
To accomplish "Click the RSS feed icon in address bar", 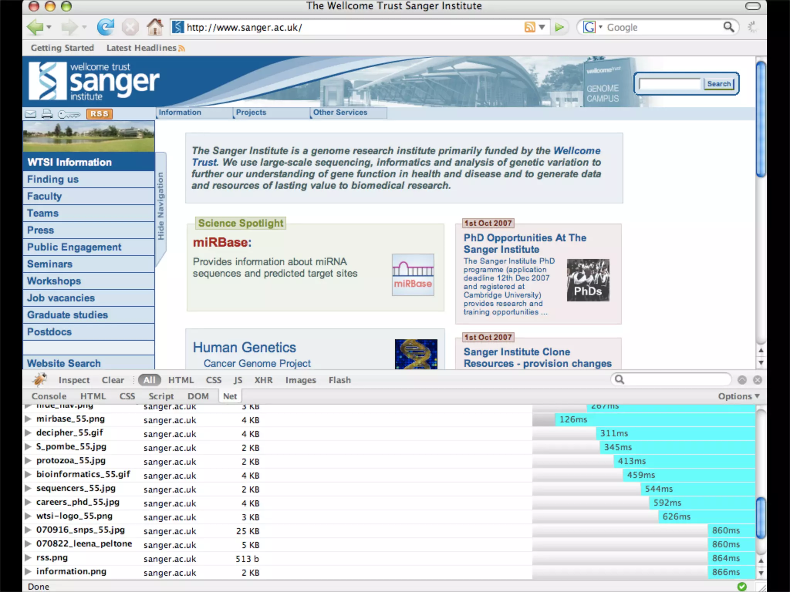I will tap(530, 27).
